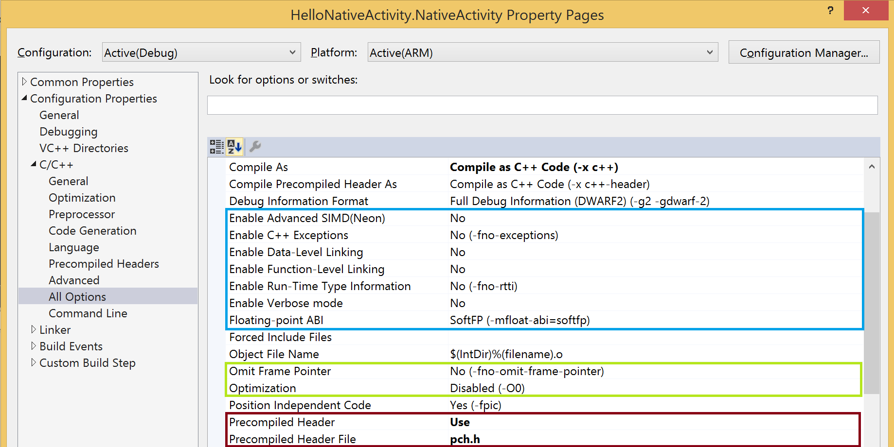Click the Help question mark icon
Screen dimensions: 894x447
830,11
